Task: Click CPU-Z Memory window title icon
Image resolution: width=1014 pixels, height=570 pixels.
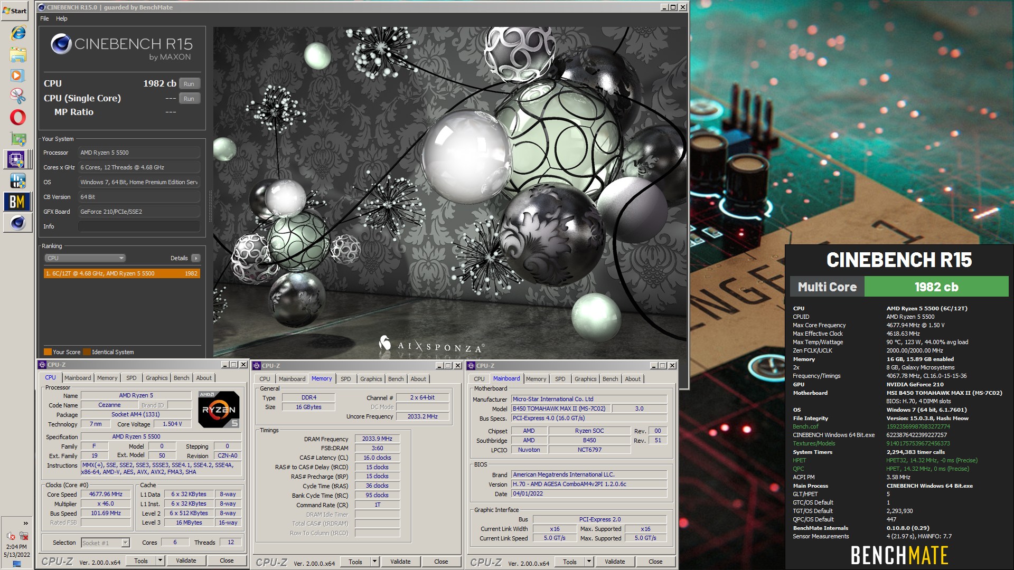Action: (x=257, y=366)
